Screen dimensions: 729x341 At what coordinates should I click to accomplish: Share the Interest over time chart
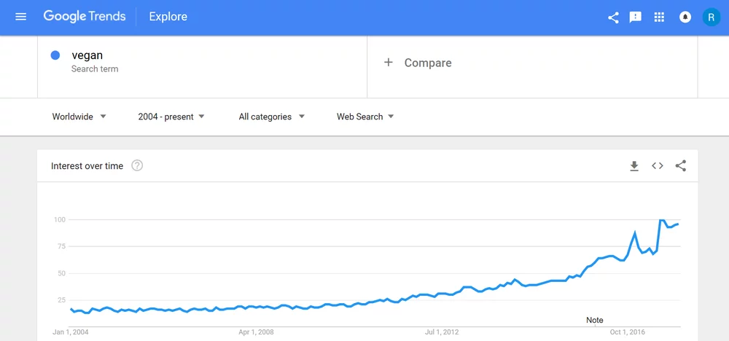coord(681,166)
